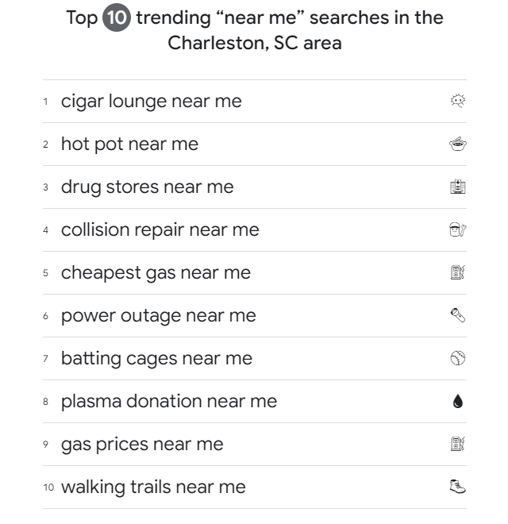Screen dimensions: 508x524
Task: Click the gas pump icon beside cheapest gas
Action: (457, 272)
